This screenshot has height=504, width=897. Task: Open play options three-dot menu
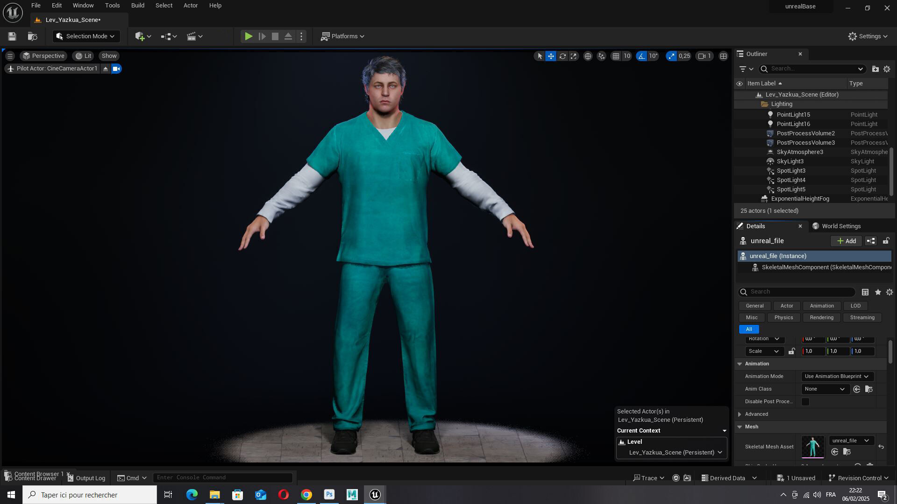tap(301, 36)
